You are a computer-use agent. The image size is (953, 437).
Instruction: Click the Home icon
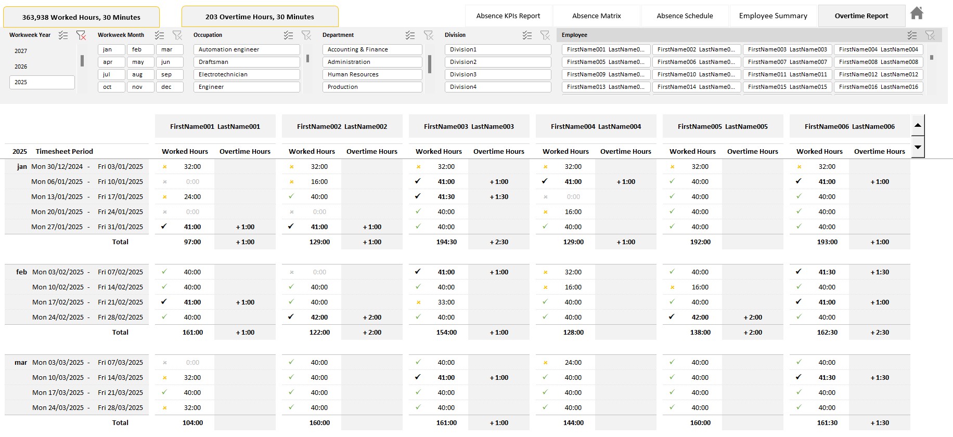tap(917, 14)
